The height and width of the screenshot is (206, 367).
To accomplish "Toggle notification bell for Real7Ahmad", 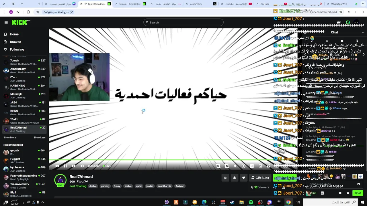I will (x=235, y=178).
